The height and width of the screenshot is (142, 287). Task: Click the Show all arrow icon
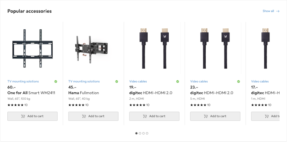[278, 11]
